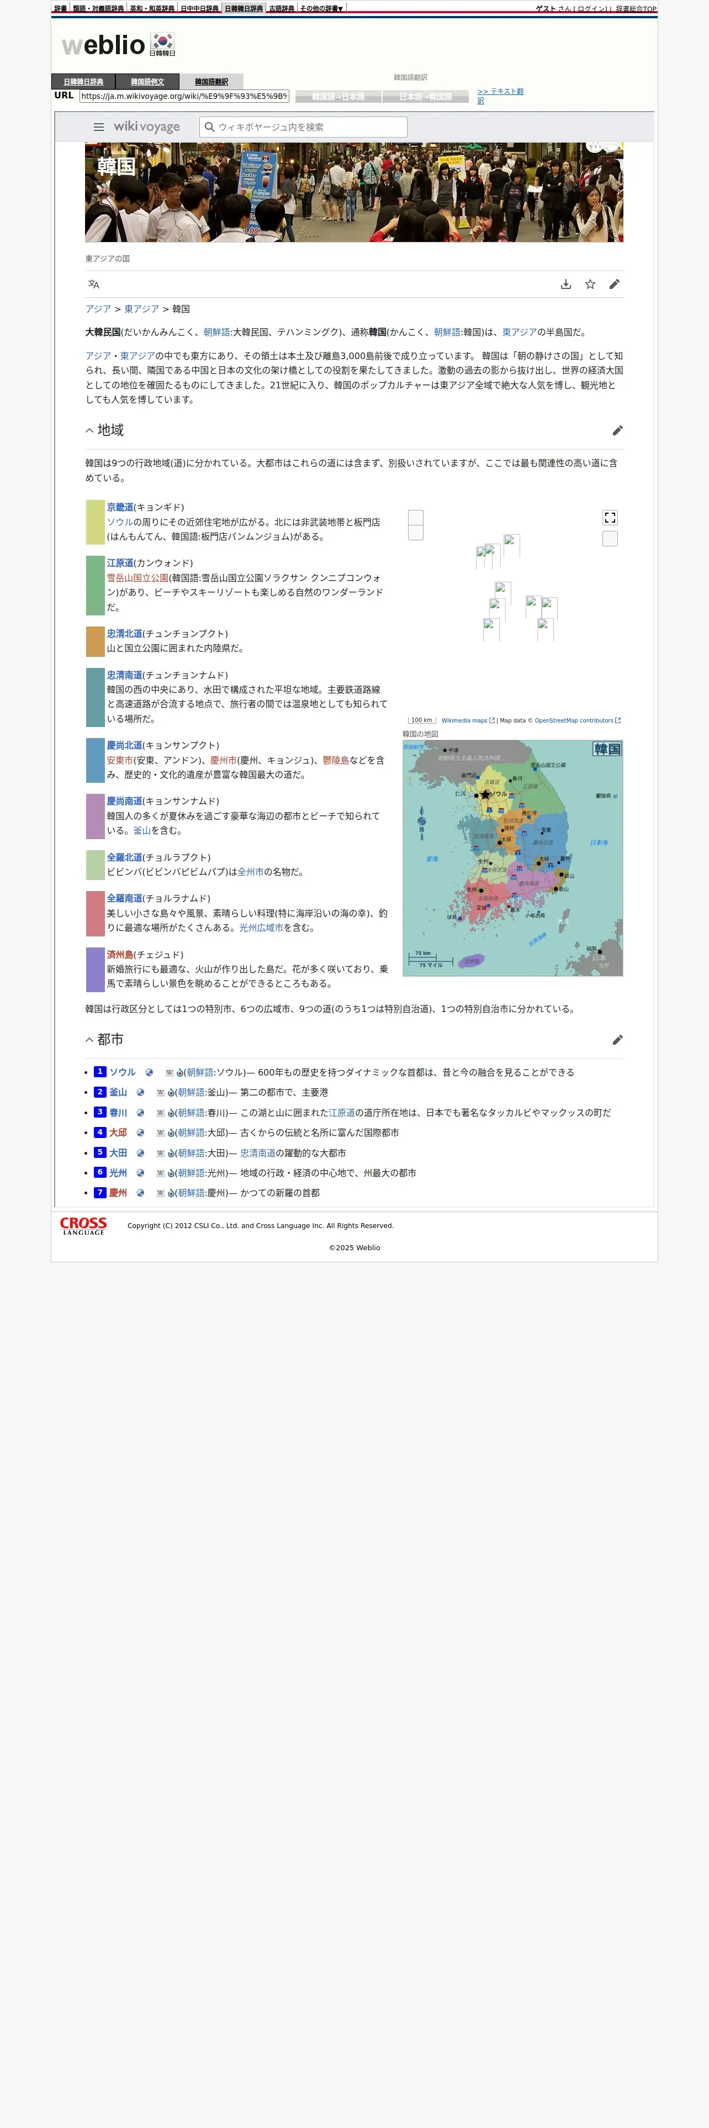Follow the 東アジア breadcrumb link
This screenshot has height=2128, width=709.
[141, 309]
